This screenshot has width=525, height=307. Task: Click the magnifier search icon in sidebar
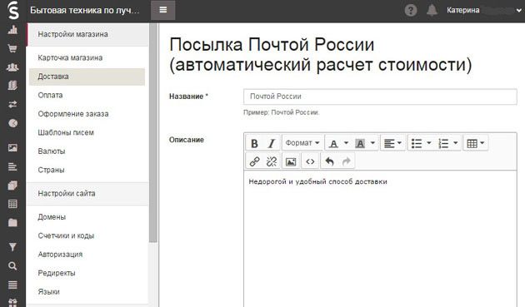[x=12, y=266]
